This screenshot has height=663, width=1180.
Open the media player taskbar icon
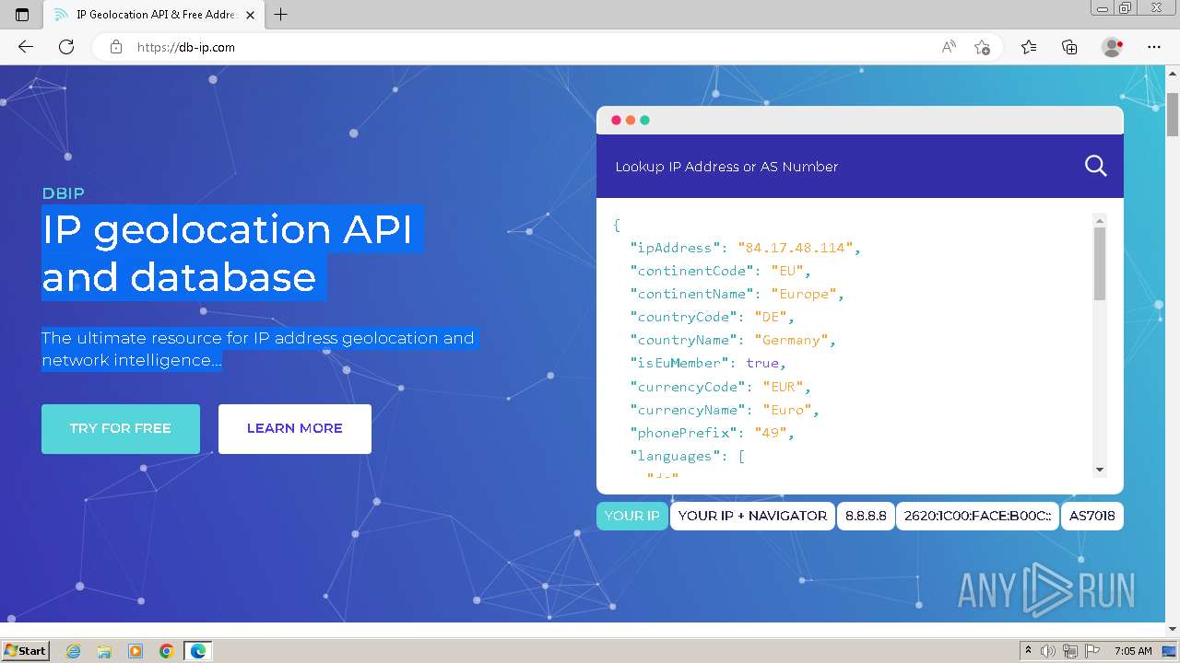click(x=136, y=651)
